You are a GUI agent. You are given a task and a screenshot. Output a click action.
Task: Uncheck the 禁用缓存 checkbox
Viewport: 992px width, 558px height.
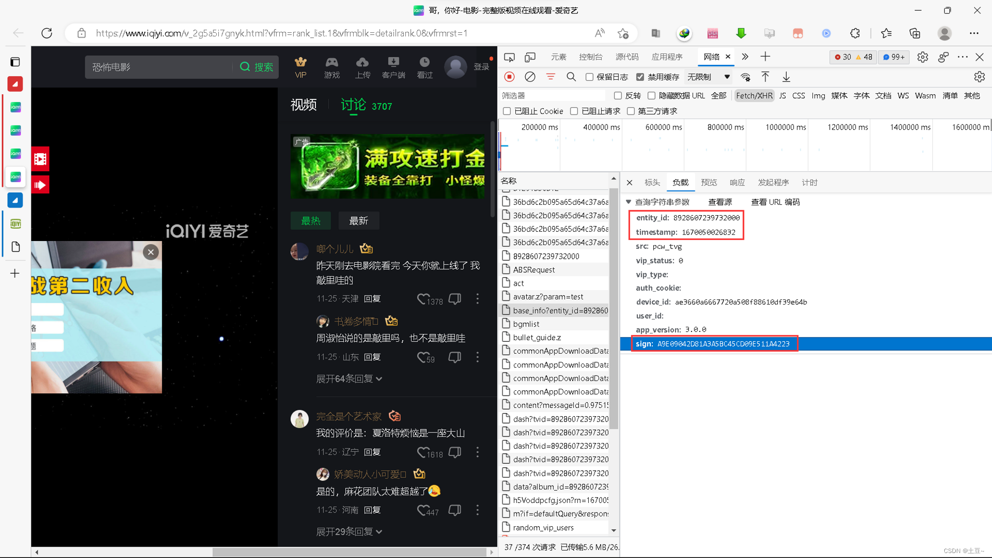640,77
